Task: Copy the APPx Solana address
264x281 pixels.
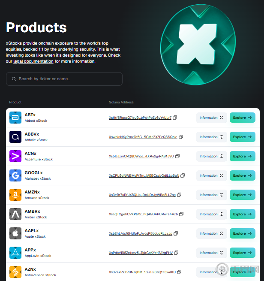Action: pyautogui.click(x=176, y=253)
